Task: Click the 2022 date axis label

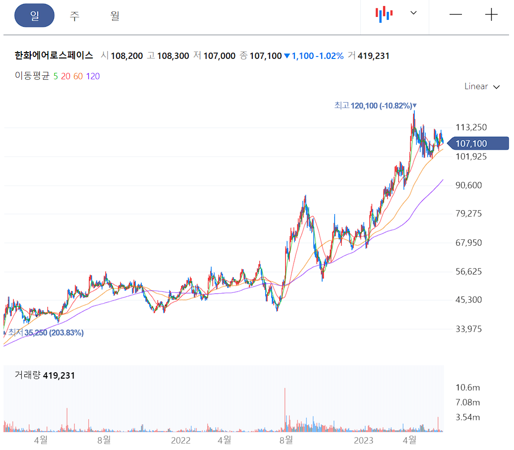Action: (180, 440)
